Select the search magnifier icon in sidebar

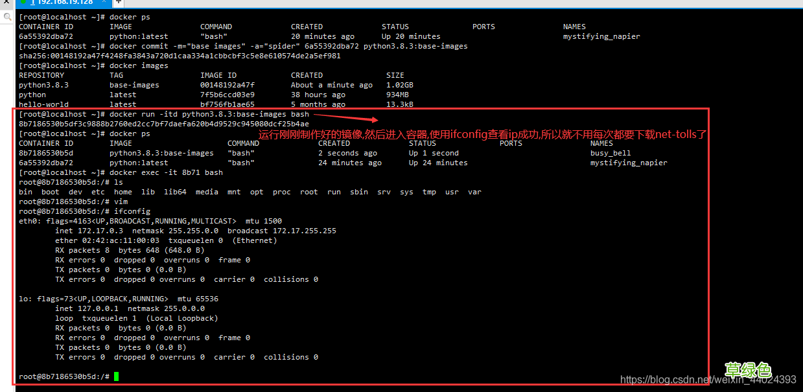pos(6,17)
